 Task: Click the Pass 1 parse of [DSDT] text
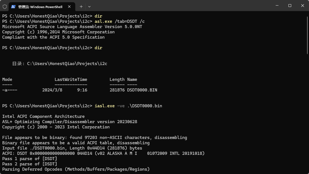pyautogui.click(x=29, y=158)
